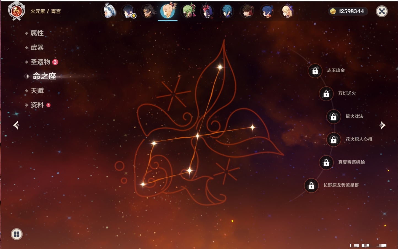View the 花火职人心得 locked constellation
The height and width of the screenshot is (249, 398).
click(x=334, y=140)
